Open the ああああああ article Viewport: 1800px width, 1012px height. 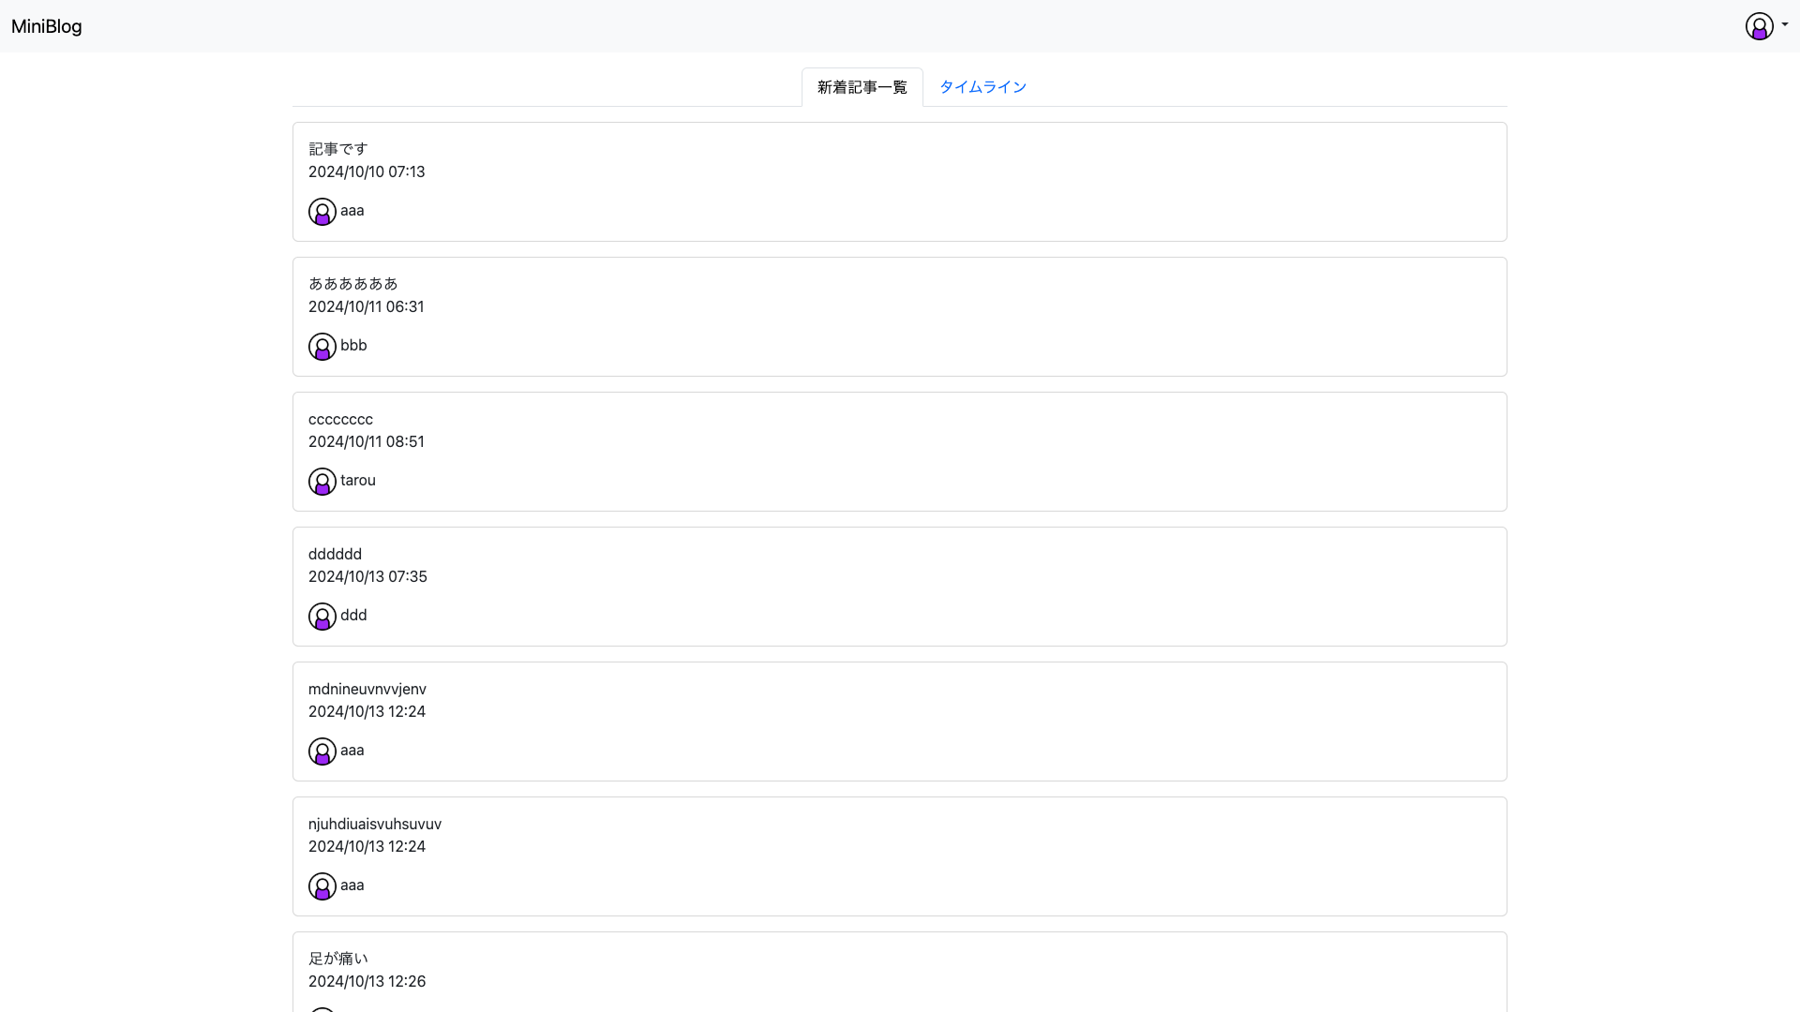[x=352, y=284]
